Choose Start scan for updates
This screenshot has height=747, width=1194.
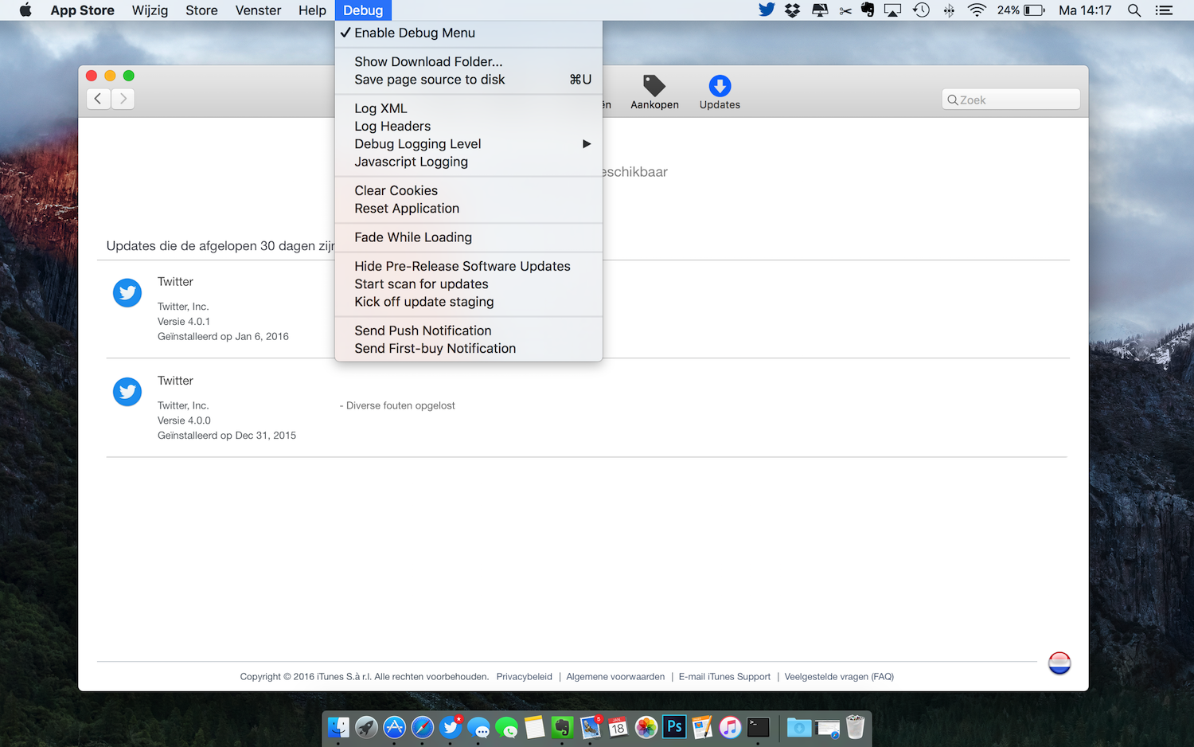(469, 284)
